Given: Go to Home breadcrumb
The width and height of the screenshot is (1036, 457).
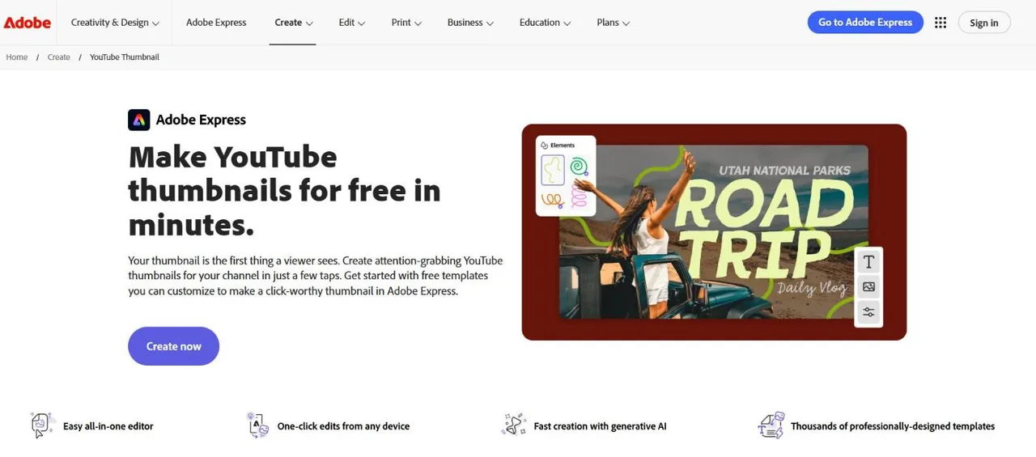Looking at the screenshot, I should click(x=16, y=57).
